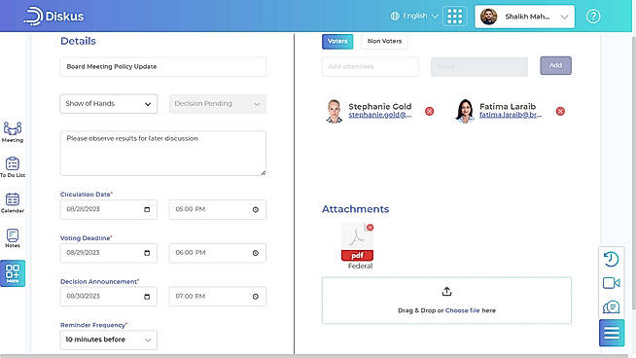Open clock picker for 05:00 PM
The height and width of the screenshot is (358, 636).
click(x=256, y=209)
